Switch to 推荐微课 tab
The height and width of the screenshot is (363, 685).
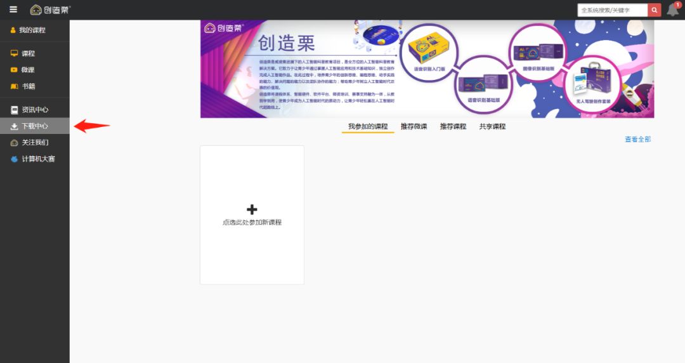click(x=414, y=126)
